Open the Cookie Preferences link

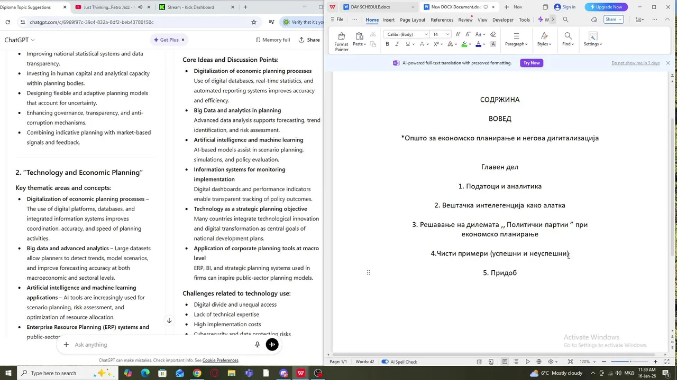click(x=220, y=360)
